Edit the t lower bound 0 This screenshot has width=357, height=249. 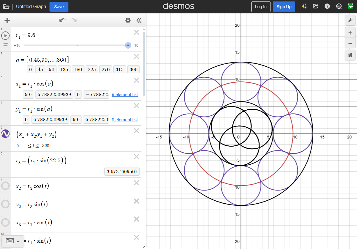[x=21, y=146]
